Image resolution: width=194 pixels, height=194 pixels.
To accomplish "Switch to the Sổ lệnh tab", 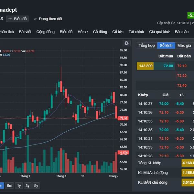I will point(166,46).
